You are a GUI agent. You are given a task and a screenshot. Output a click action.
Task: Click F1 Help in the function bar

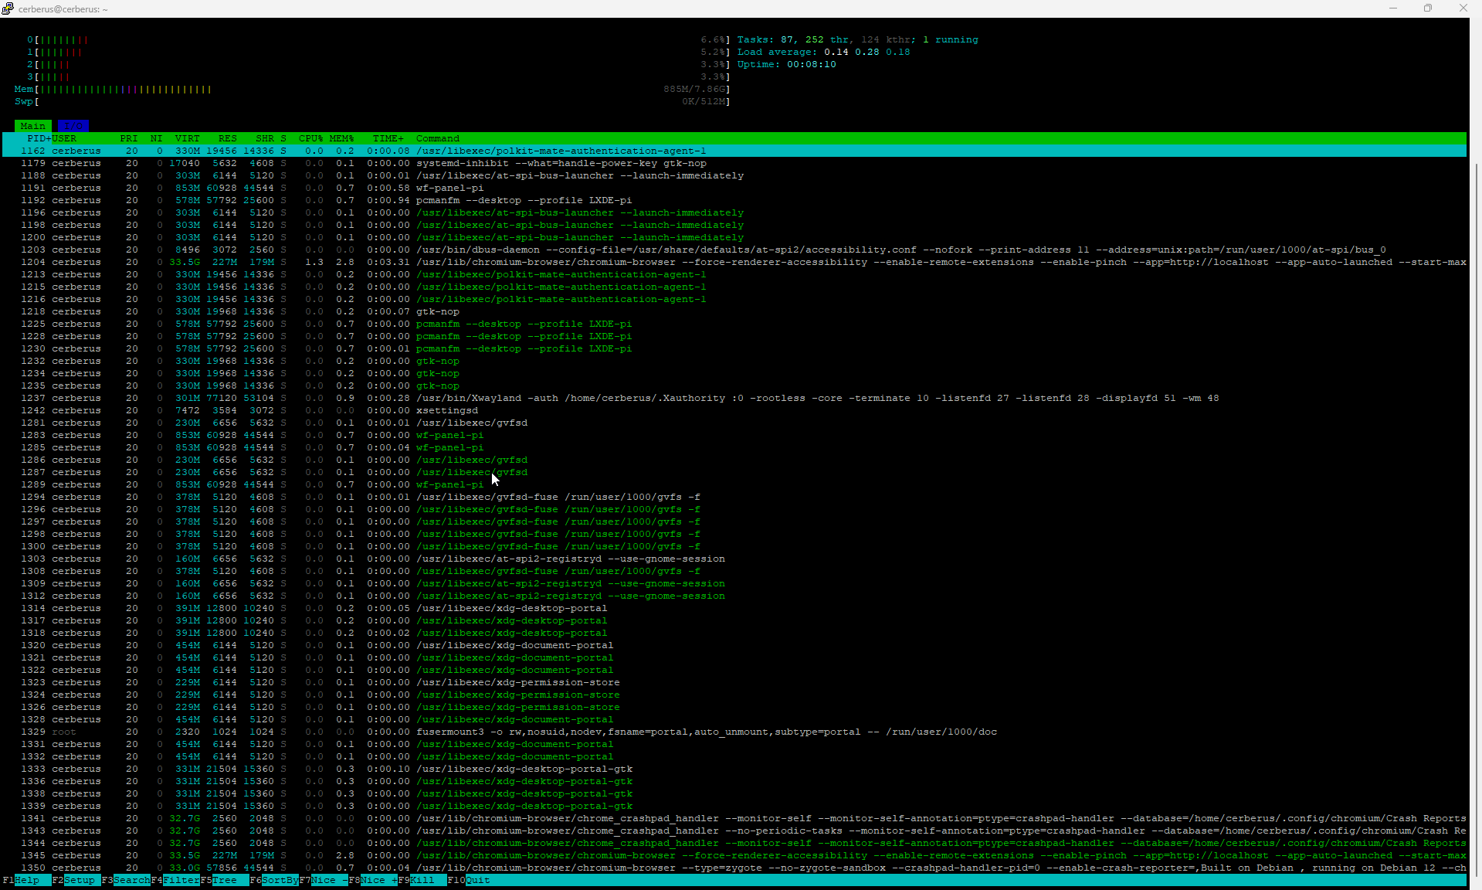coord(27,880)
